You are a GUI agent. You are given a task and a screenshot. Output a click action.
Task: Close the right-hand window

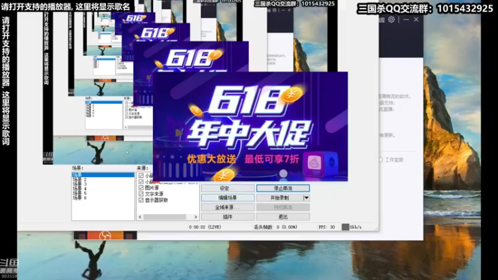pyautogui.click(x=416, y=20)
